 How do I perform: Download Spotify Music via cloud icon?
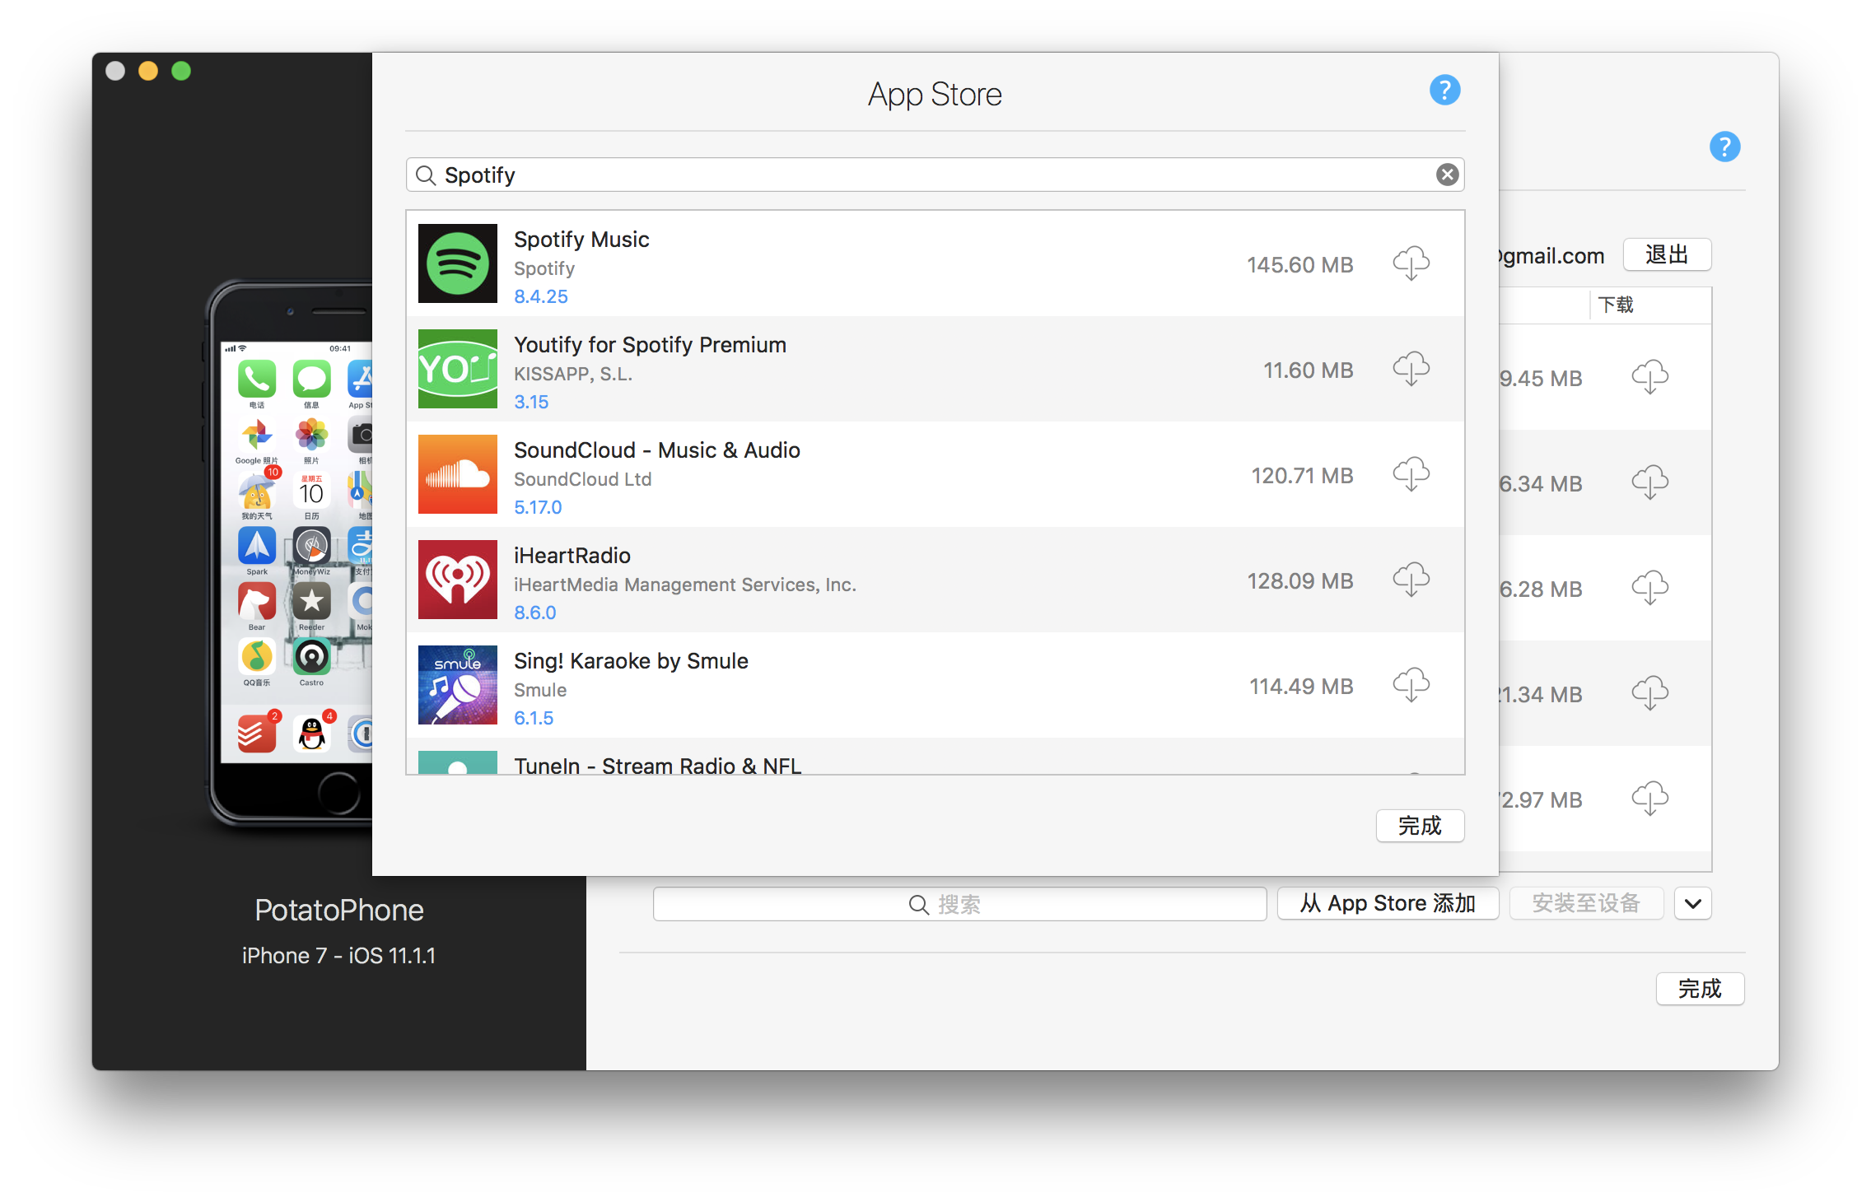click(x=1411, y=263)
